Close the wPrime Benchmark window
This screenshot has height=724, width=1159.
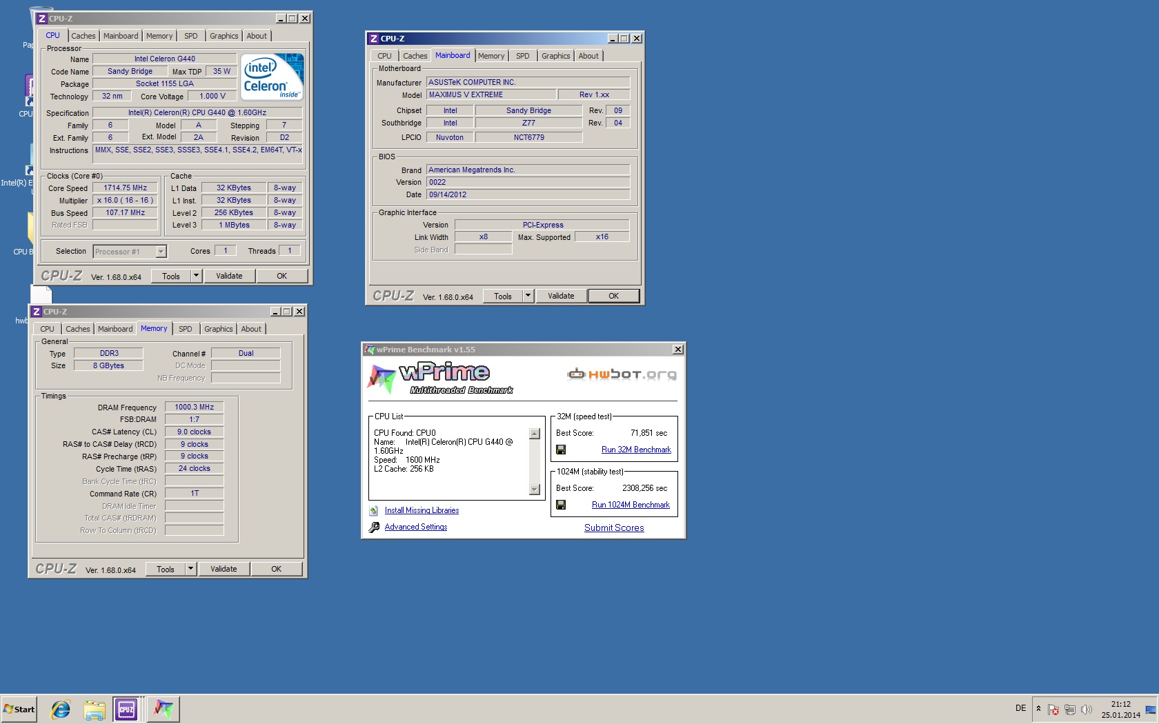(x=678, y=350)
